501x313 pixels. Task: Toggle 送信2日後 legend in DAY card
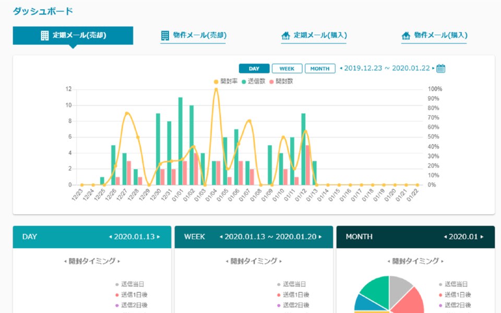coord(132,305)
